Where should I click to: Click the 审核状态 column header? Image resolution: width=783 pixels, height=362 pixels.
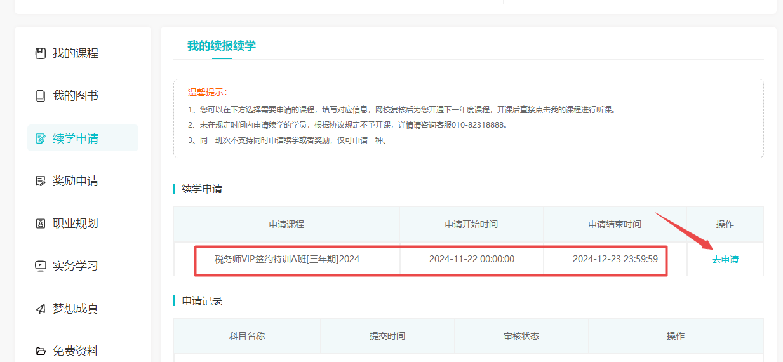(521, 336)
